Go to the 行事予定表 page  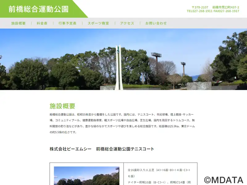[67, 23]
